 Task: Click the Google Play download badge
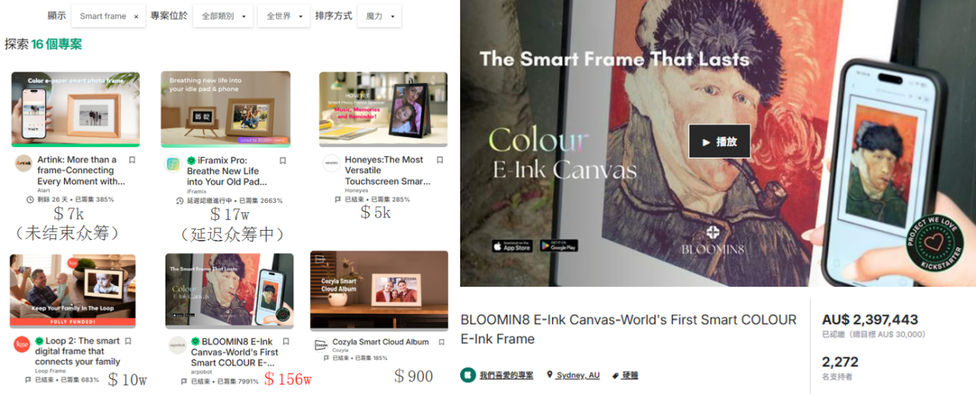click(x=559, y=246)
